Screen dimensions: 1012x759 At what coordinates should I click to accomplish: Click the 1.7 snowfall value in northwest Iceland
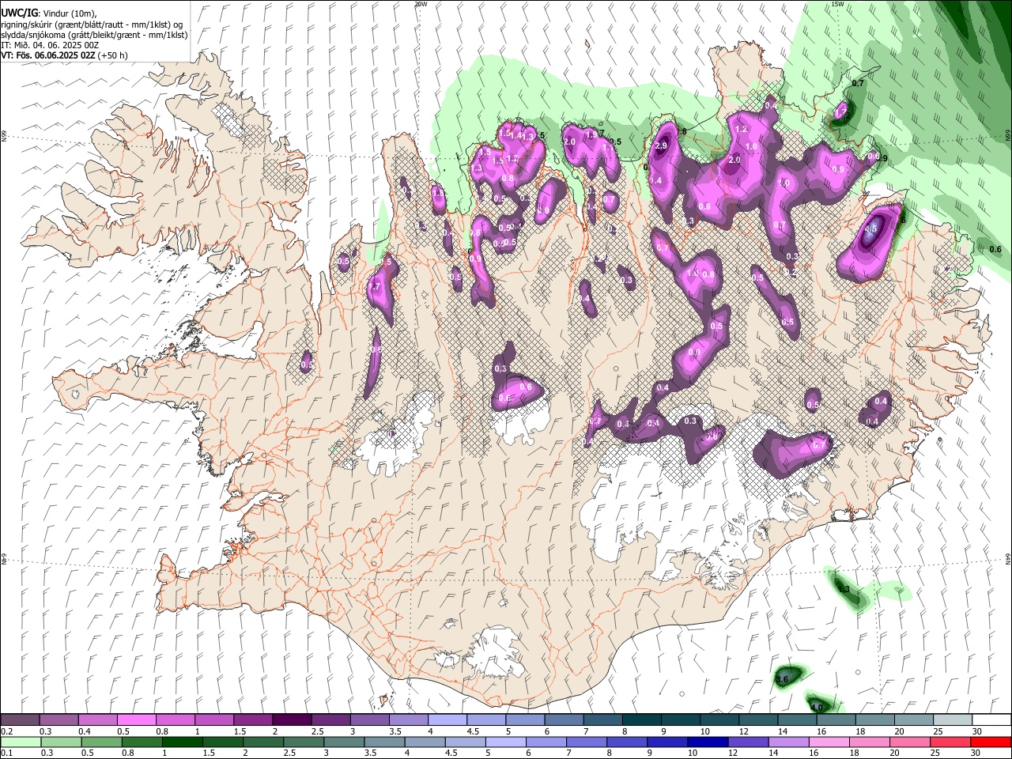[375, 286]
